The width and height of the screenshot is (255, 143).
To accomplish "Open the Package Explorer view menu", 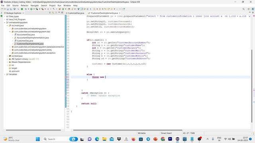I will (56, 13).
